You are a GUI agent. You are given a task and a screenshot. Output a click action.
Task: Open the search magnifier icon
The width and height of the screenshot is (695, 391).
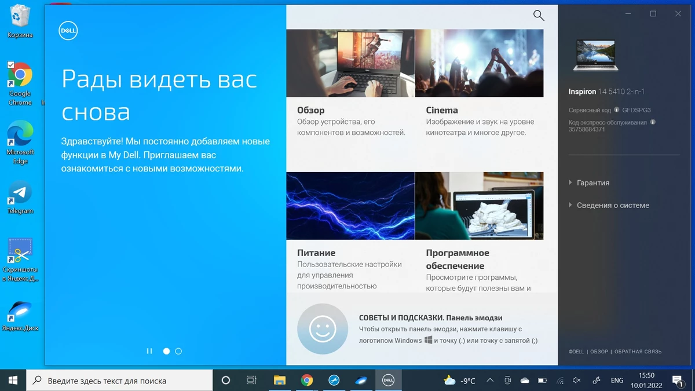[539, 16]
